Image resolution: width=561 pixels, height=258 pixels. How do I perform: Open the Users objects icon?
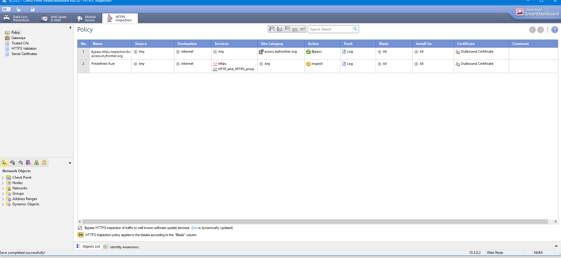pyautogui.click(x=36, y=163)
